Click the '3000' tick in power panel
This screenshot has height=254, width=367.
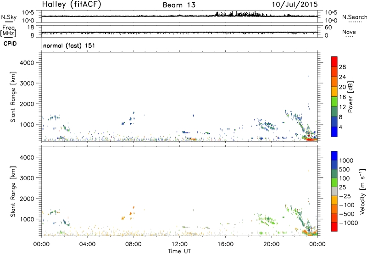point(27,83)
